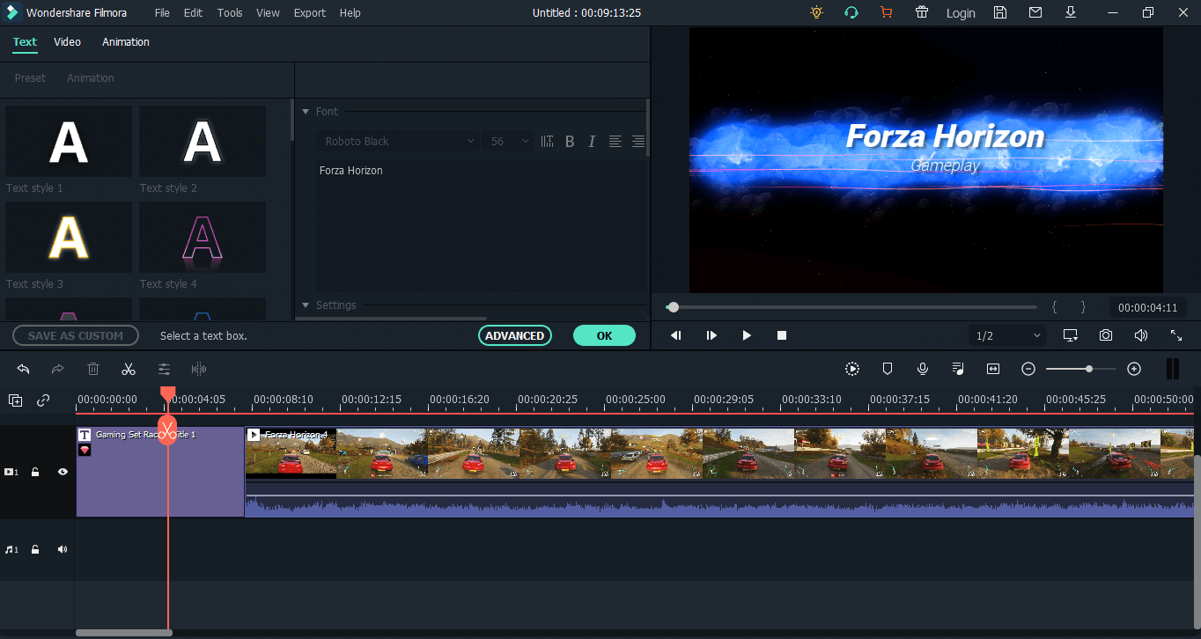Open the 1/2 preview quality dropdown

click(x=1007, y=335)
